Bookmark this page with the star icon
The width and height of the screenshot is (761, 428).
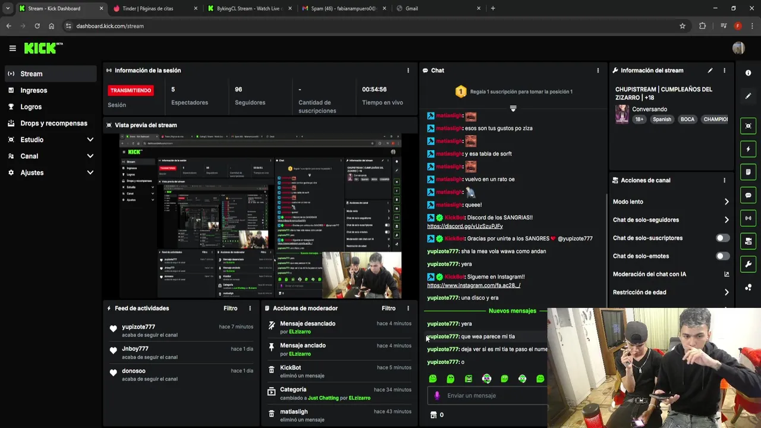point(683,26)
